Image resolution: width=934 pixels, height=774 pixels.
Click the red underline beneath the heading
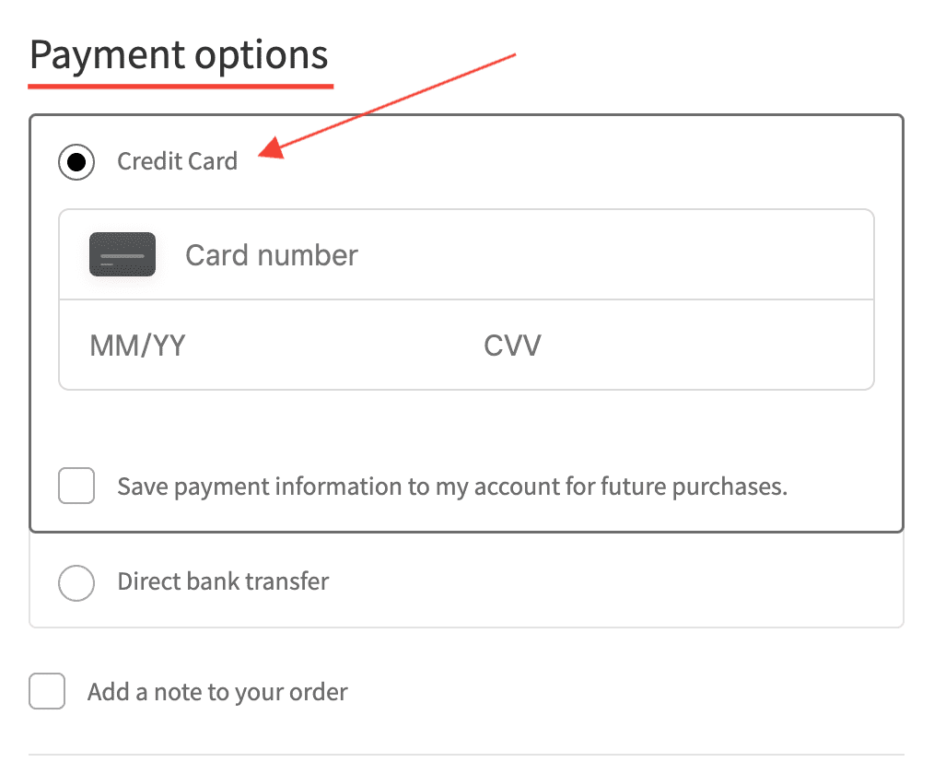181,86
